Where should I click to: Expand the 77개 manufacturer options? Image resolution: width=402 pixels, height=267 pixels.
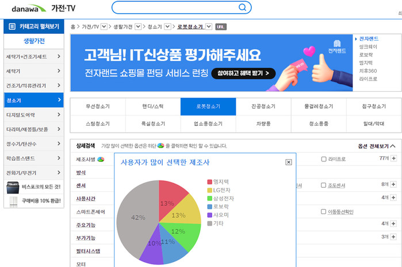tap(393, 158)
